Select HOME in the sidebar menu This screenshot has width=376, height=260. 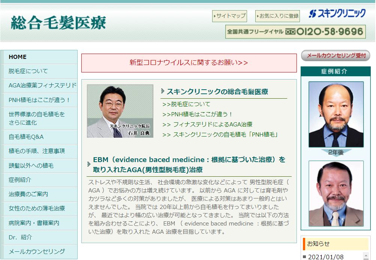click(x=18, y=57)
